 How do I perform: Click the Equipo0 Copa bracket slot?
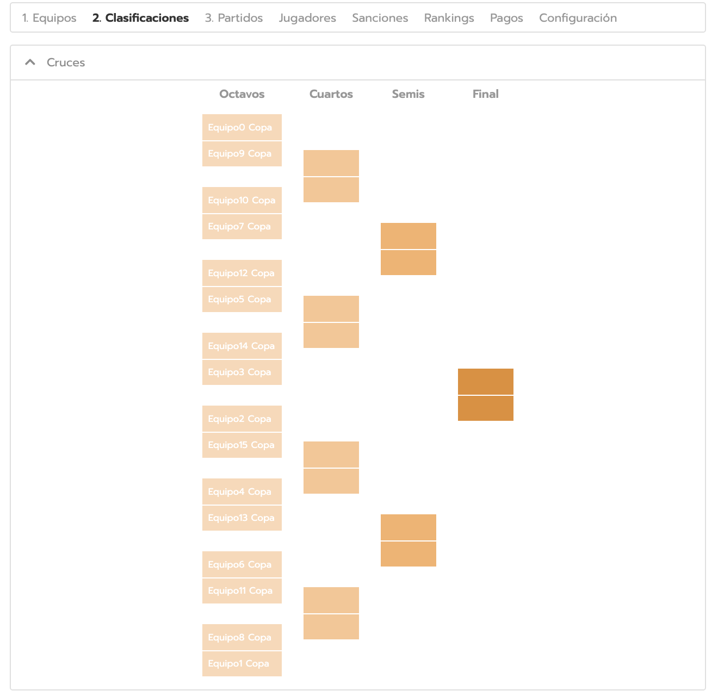pyautogui.click(x=242, y=127)
